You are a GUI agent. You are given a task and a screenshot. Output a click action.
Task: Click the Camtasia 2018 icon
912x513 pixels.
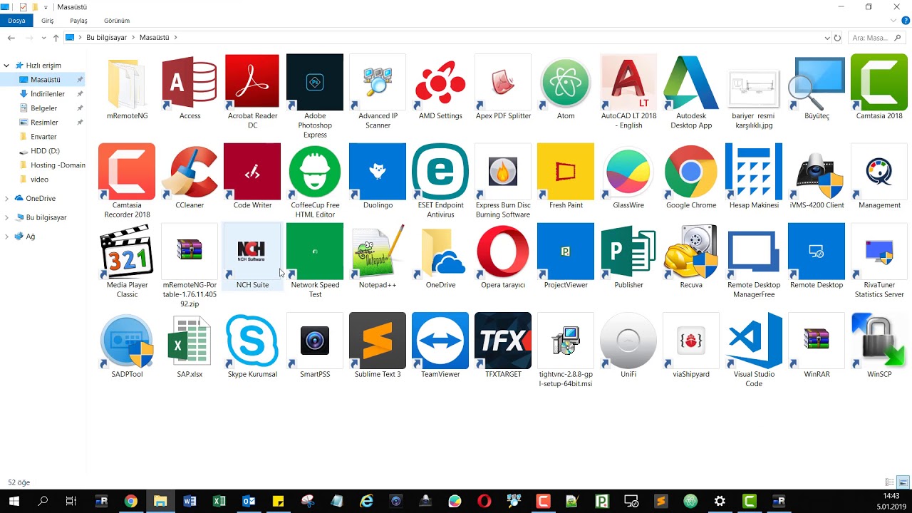tap(879, 83)
